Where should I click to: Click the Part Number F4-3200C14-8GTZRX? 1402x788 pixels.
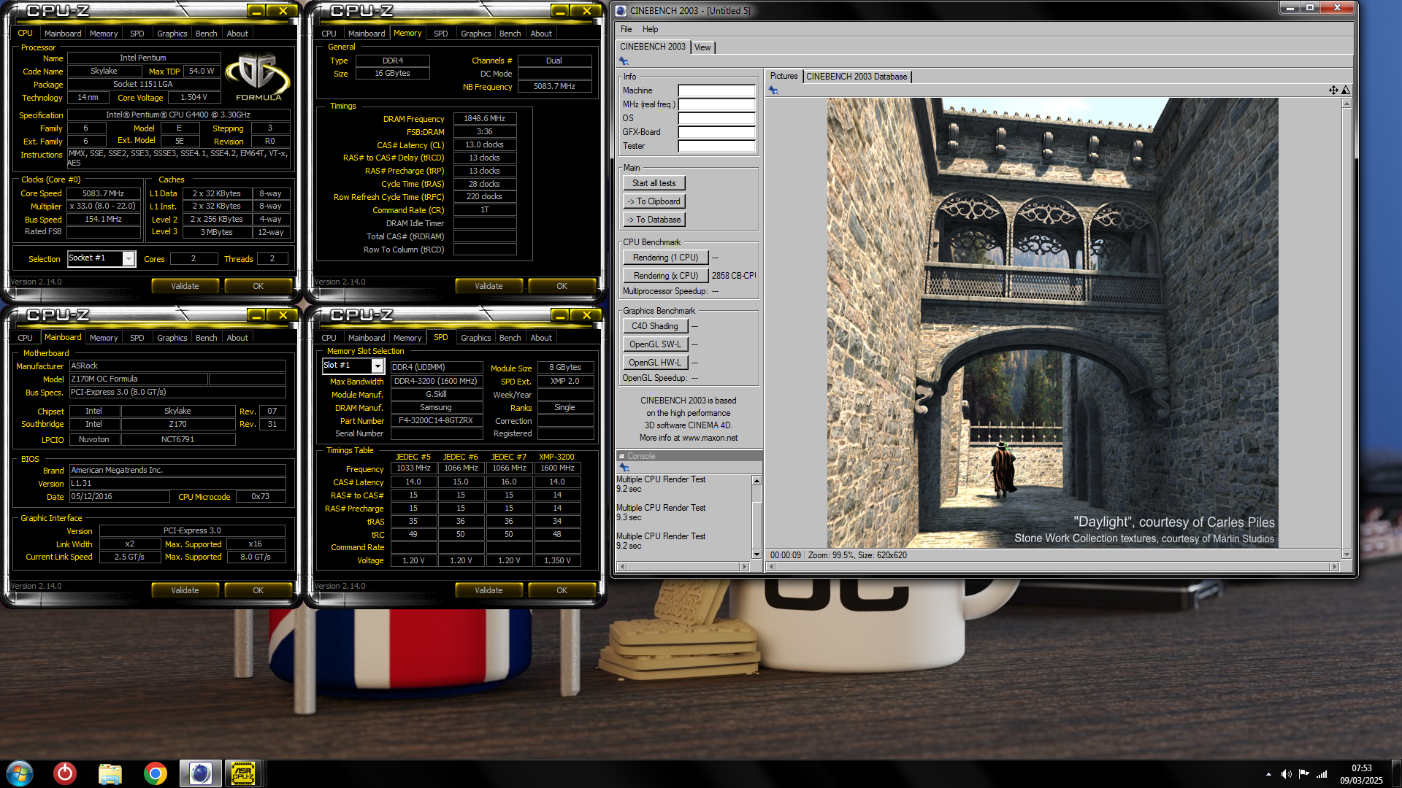pyautogui.click(x=435, y=421)
